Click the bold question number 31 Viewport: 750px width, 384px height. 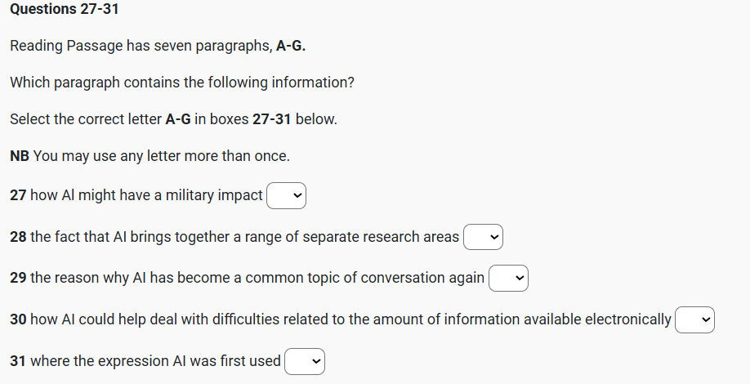click(18, 361)
